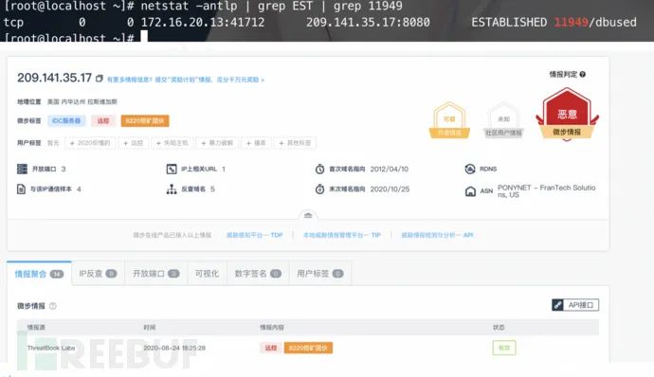The width and height of the screenshot is (654, 377).
Task: Switch to the 开放端口 tab
Action: [156, 274]
